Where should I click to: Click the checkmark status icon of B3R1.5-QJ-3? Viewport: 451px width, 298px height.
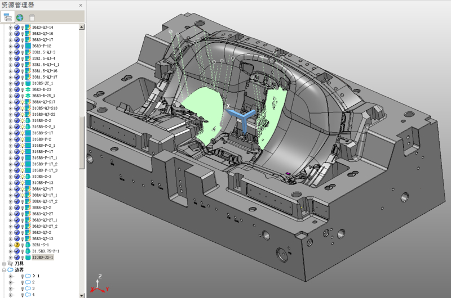pos(17,52)
